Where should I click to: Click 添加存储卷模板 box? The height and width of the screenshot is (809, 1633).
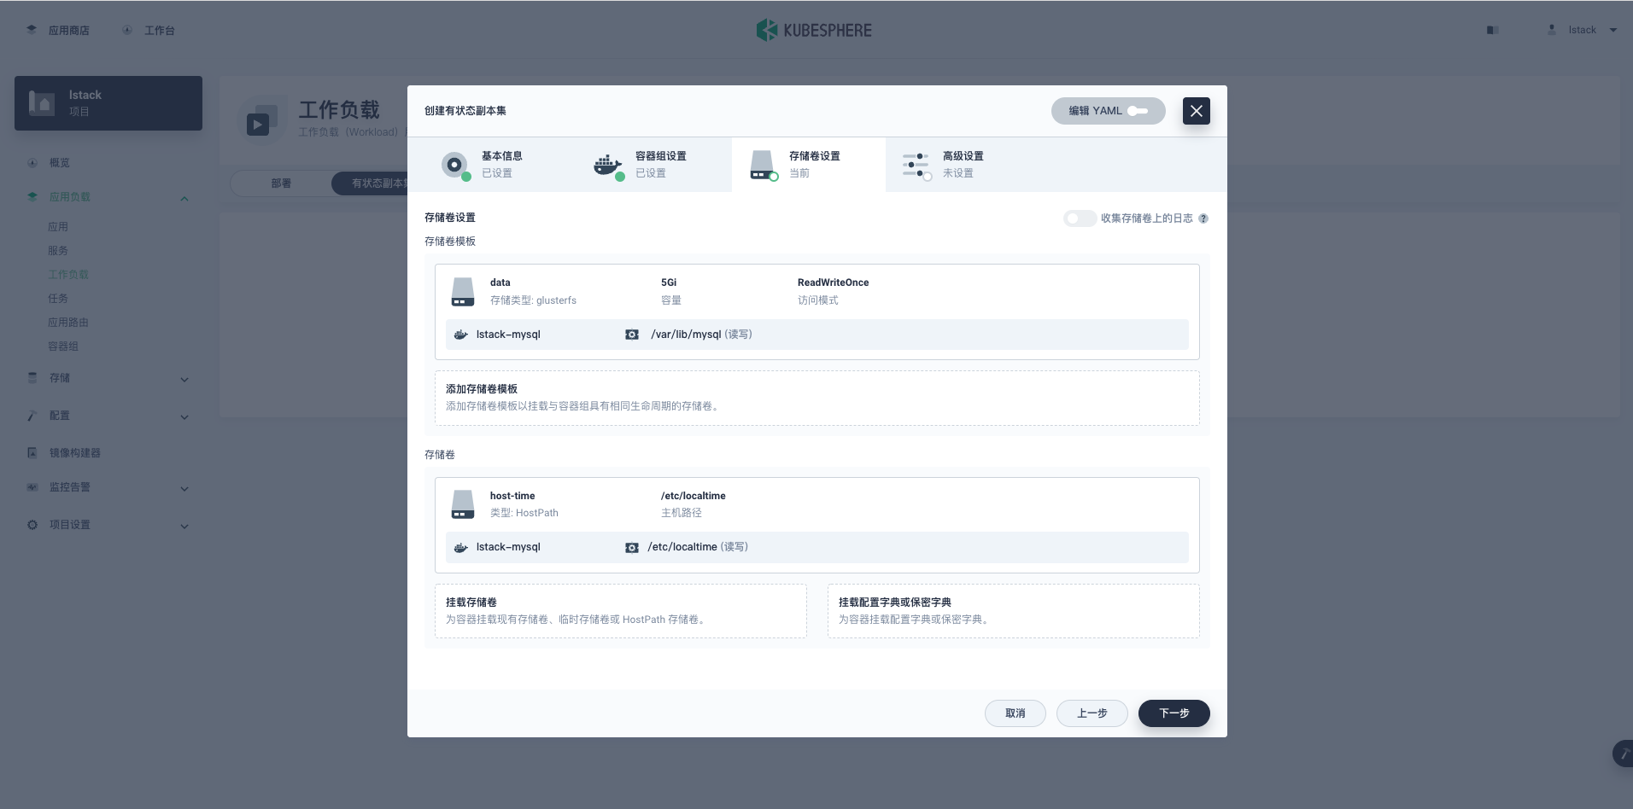(x=817, y=398)
